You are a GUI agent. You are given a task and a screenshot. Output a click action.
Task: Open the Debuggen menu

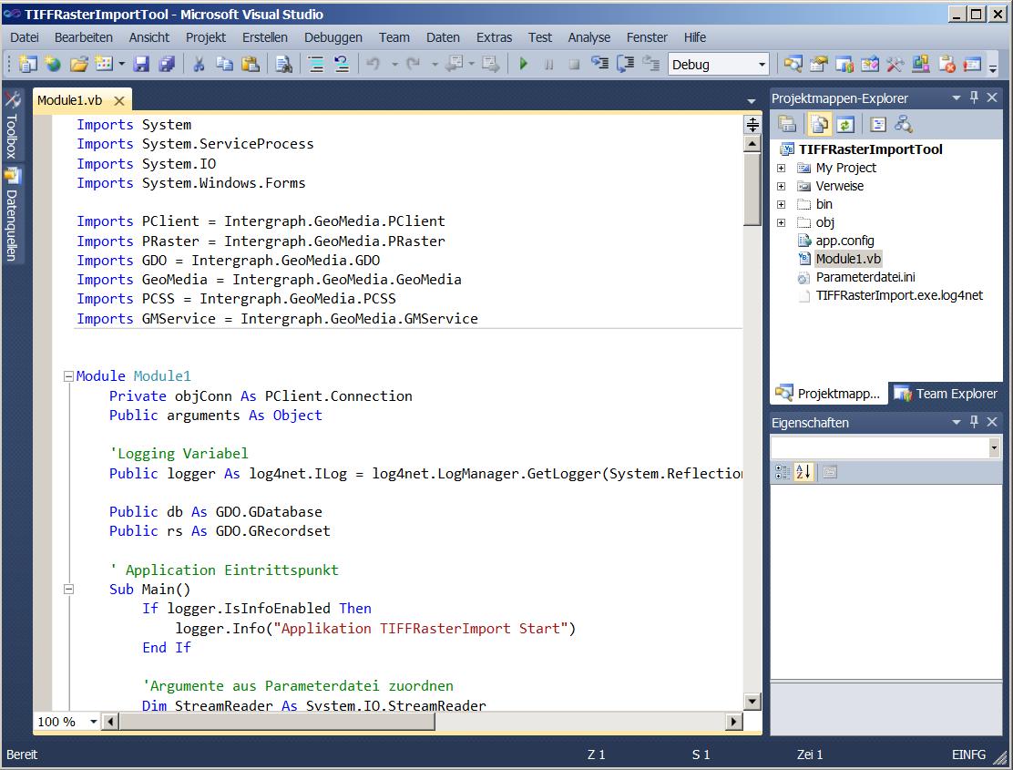click(x=333, y=37)
